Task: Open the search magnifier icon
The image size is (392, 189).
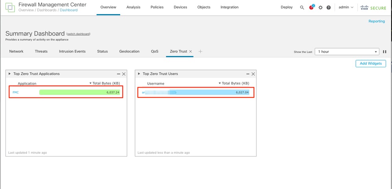Action: (x=302, y=7)
